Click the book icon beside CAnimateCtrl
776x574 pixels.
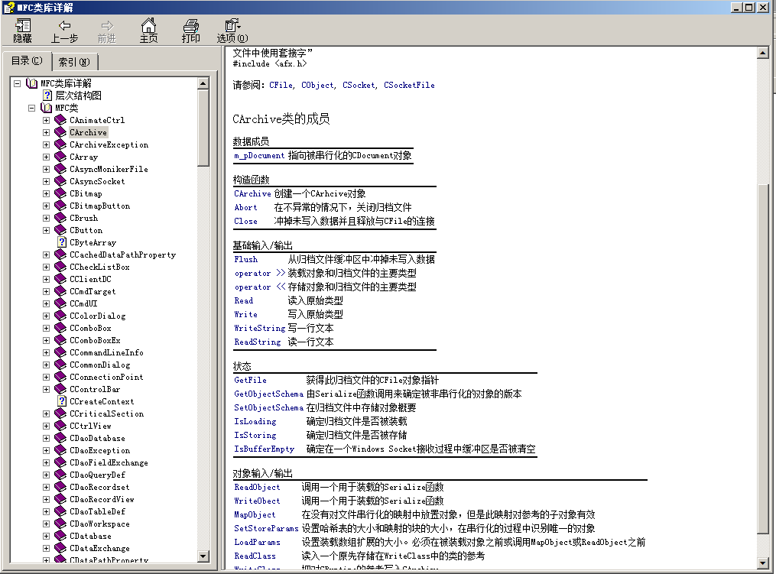coord(60,120)
